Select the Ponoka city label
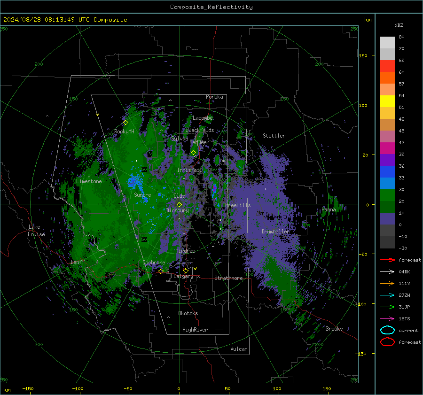 coord(214,97)
